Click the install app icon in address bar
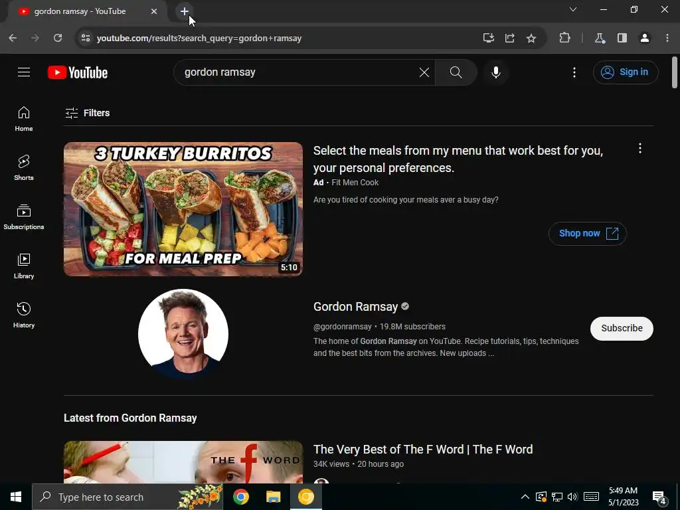 pos(489,38)
